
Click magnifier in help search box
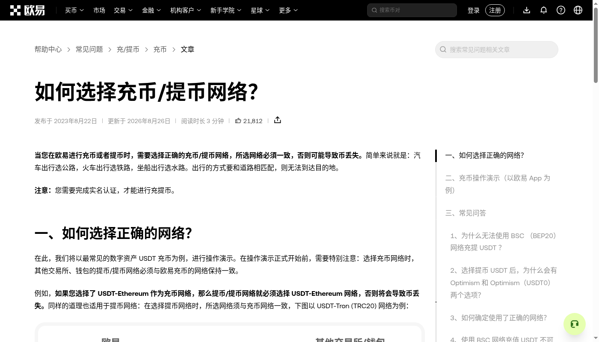443,50
